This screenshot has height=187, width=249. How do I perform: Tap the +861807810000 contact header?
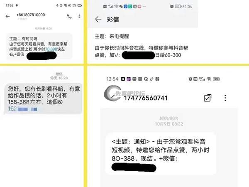point(31,15)
